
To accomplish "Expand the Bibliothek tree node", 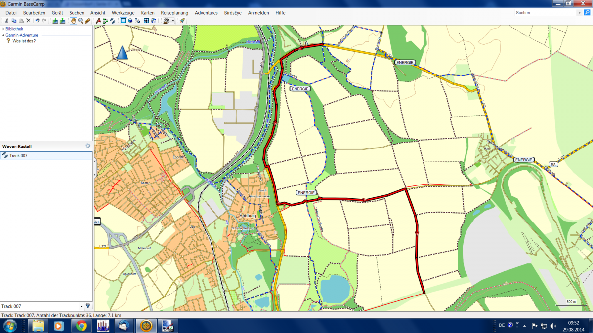I will 3,29.
